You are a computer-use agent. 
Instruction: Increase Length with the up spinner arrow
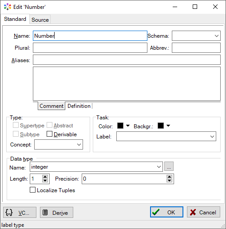pyautogui.click(x=45, y=177)
